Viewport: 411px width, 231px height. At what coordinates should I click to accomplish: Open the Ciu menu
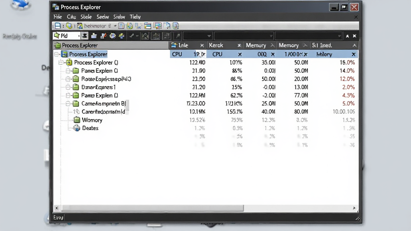tap(71, 17)
